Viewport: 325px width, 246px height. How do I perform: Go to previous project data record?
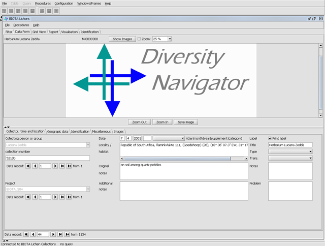(35, 197)
